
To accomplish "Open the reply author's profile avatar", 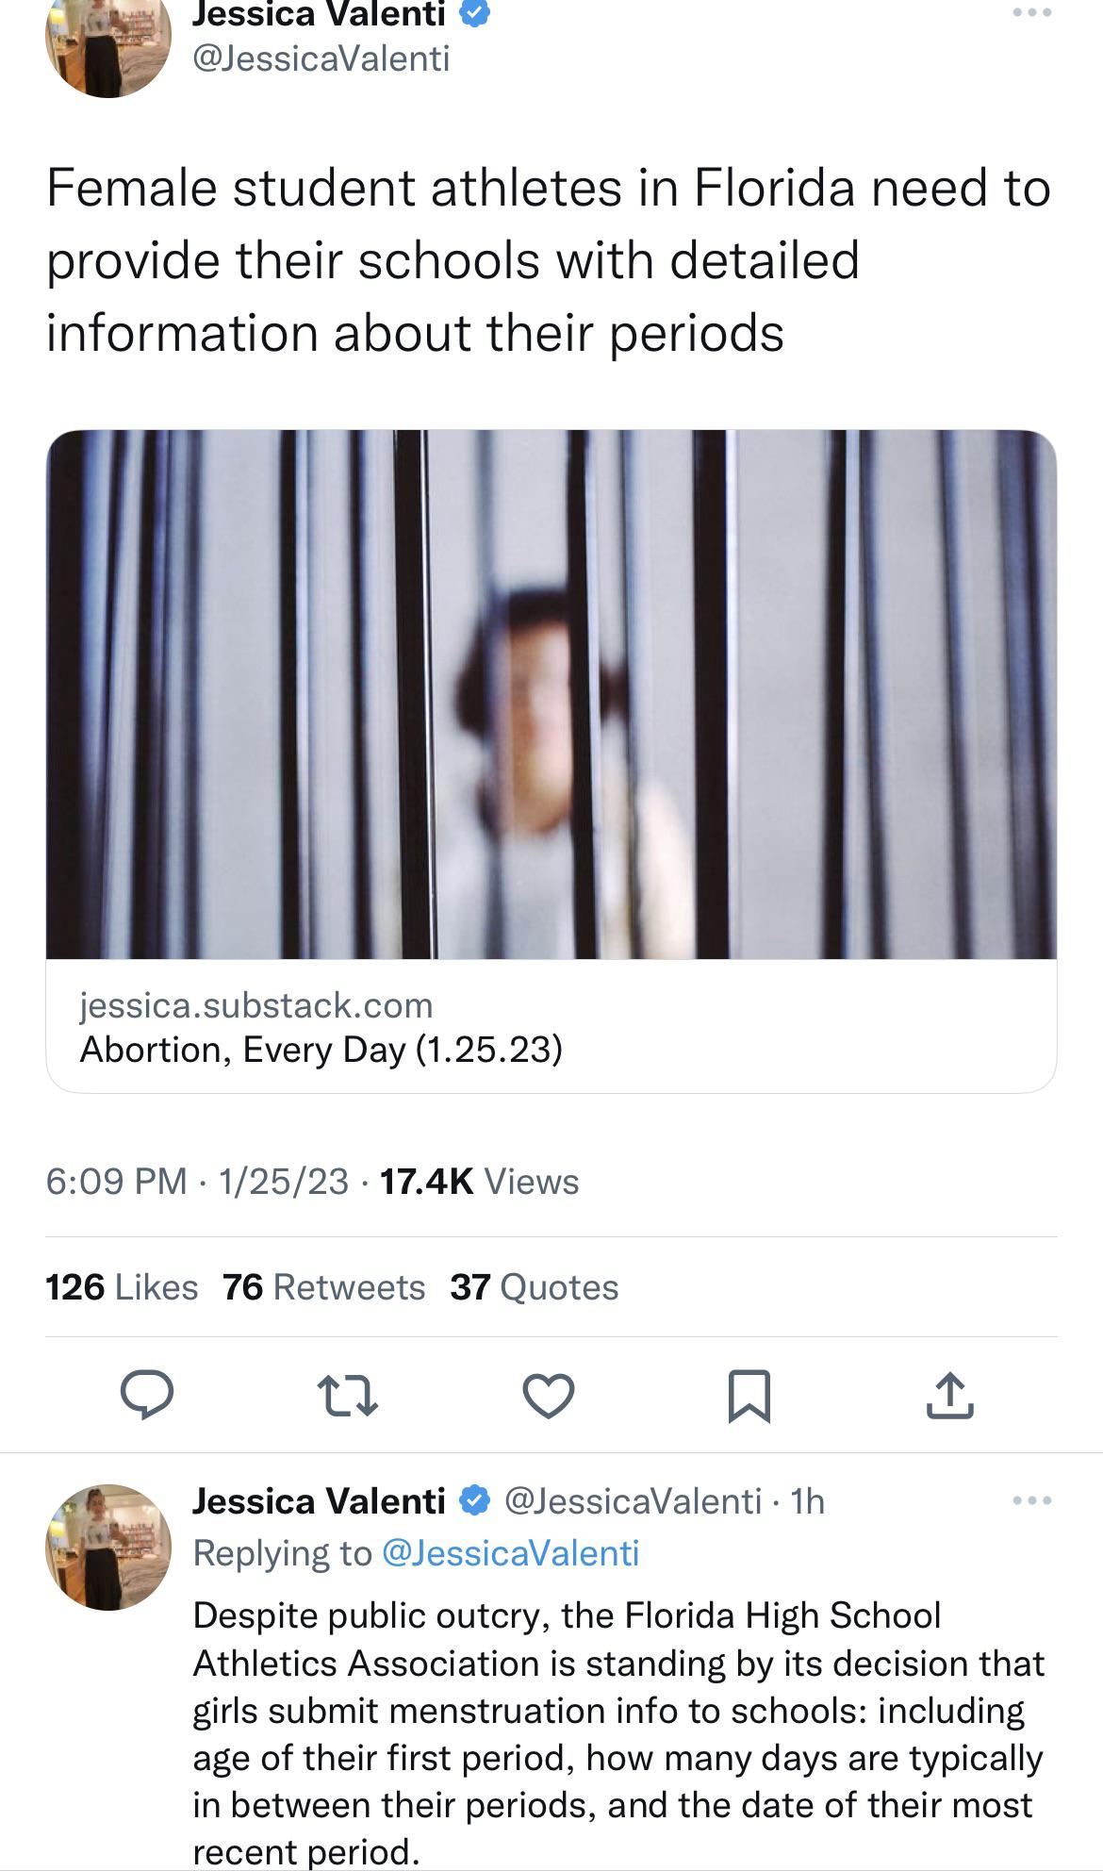I will point(108,1548).
